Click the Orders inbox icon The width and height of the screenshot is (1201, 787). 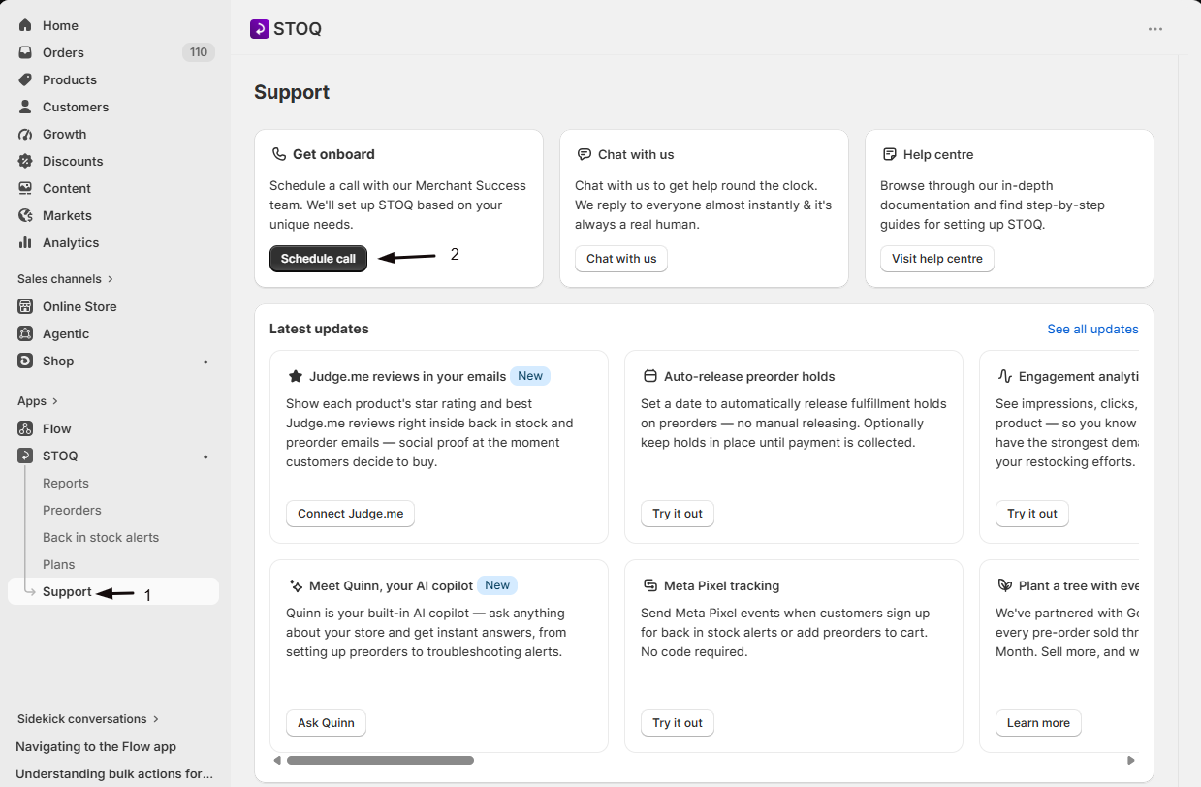point(25,52)
